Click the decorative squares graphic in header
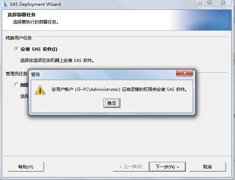Image resolution: width=235 pixels, height=180 pixels. [220, 20]
